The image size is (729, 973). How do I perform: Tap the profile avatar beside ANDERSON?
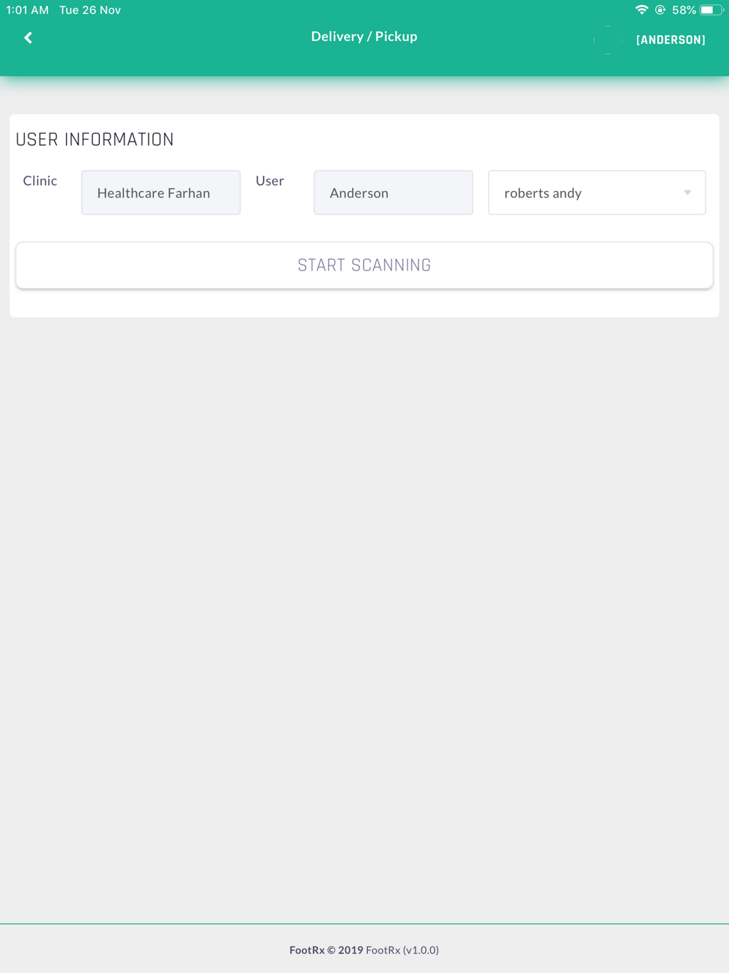pos(608,40)
